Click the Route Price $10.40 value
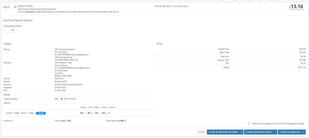The image size is (309, 138). coord(302,49)
